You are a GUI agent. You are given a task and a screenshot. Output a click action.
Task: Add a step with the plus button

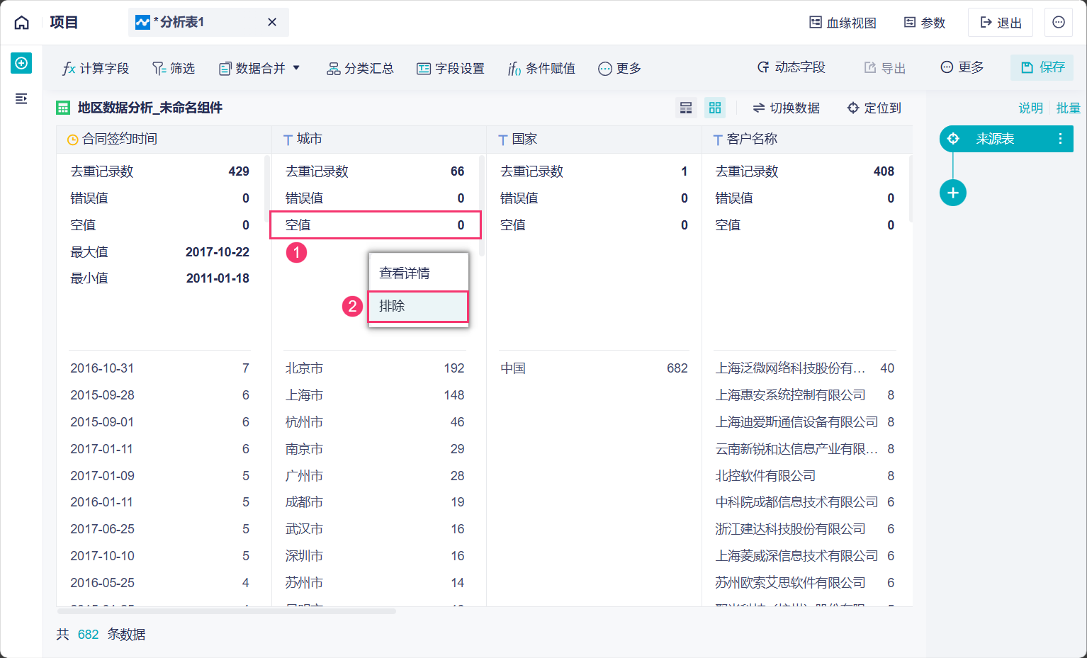[953, 193]
